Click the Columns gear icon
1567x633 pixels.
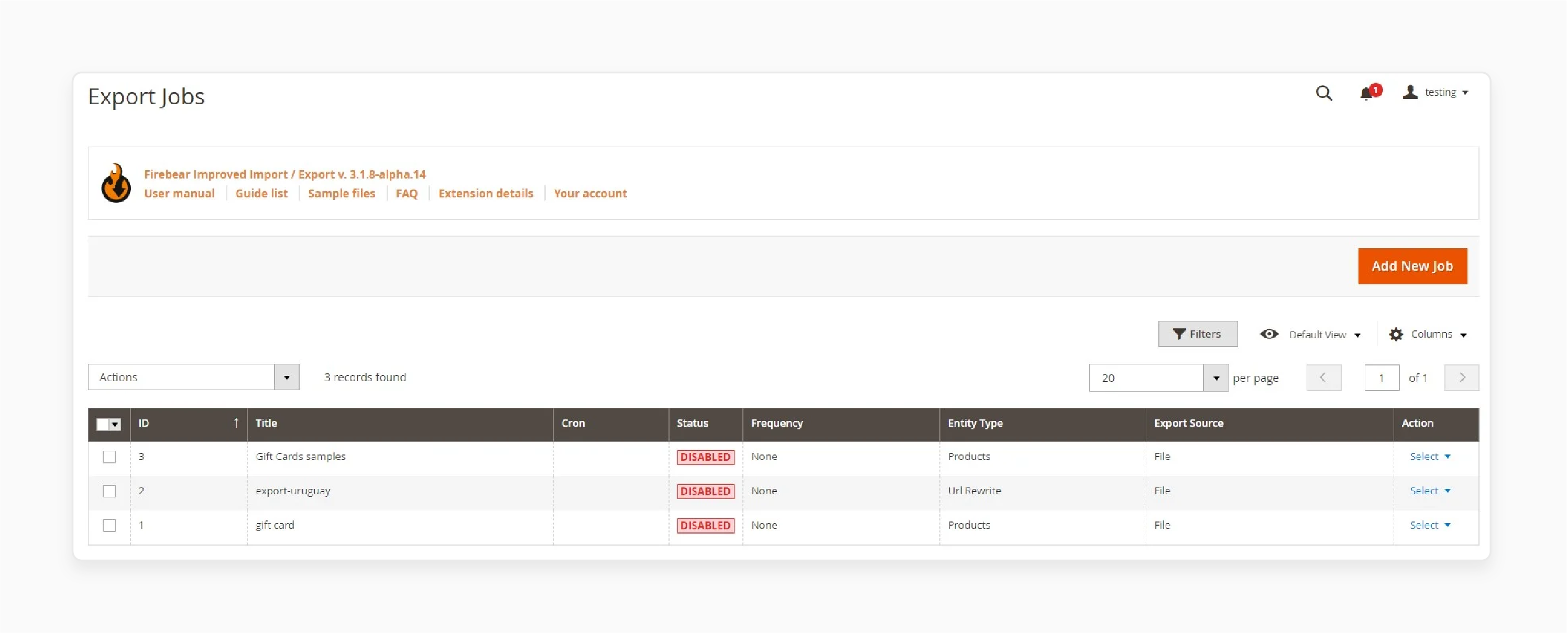pos(1396,335)
